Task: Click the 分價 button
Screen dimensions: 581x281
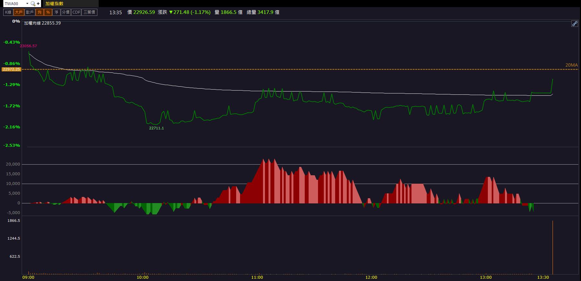Action: [x=66, y=12]
